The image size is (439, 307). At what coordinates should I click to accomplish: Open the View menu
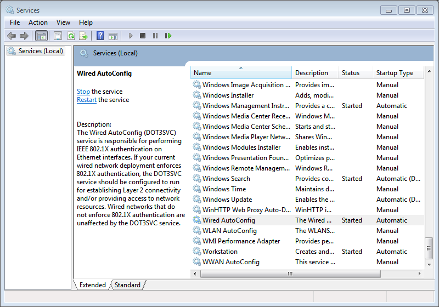(x=63, y=22)
